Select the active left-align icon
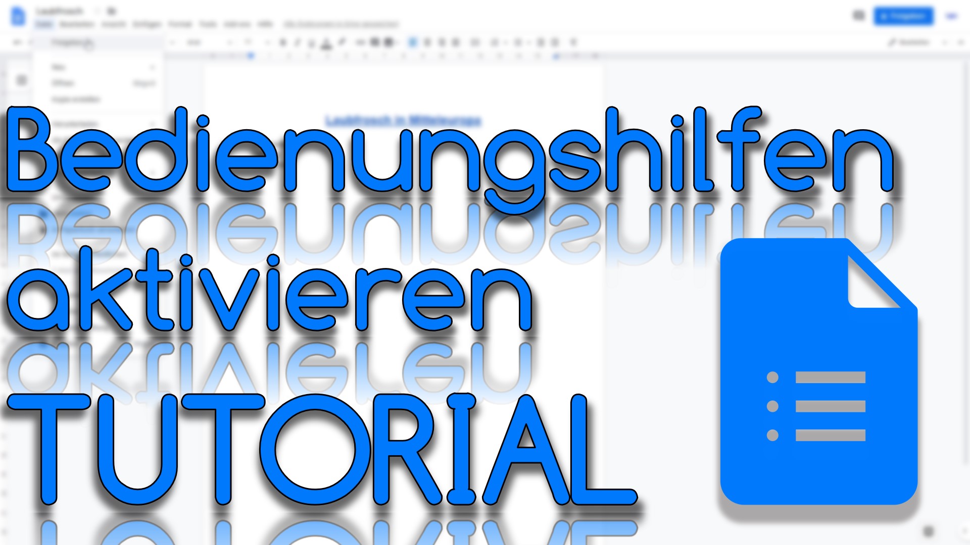This screenshot has height=545, width=970. point(412,43)
